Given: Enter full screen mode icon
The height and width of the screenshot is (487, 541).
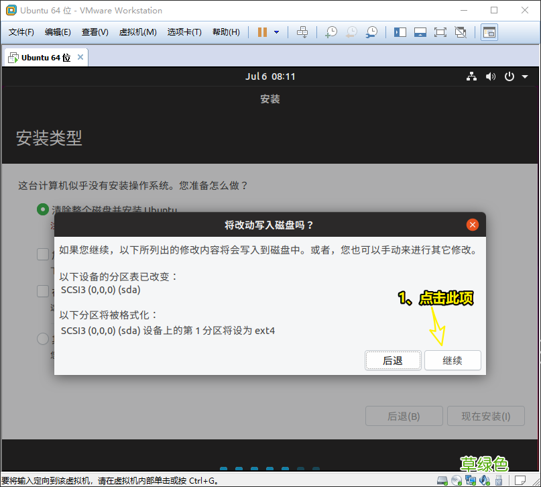Looking at the screenshot, I should (x=440, y=32).
